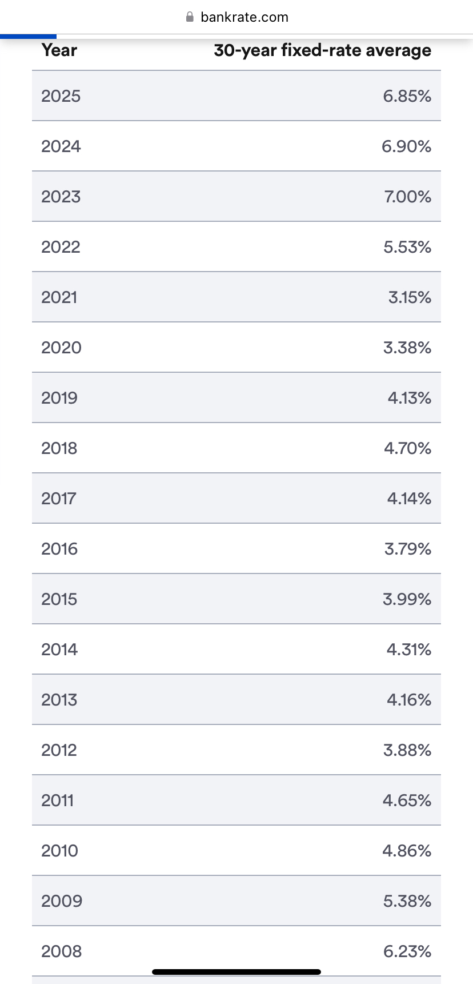Select the 2025 year cell

(61, 96)
